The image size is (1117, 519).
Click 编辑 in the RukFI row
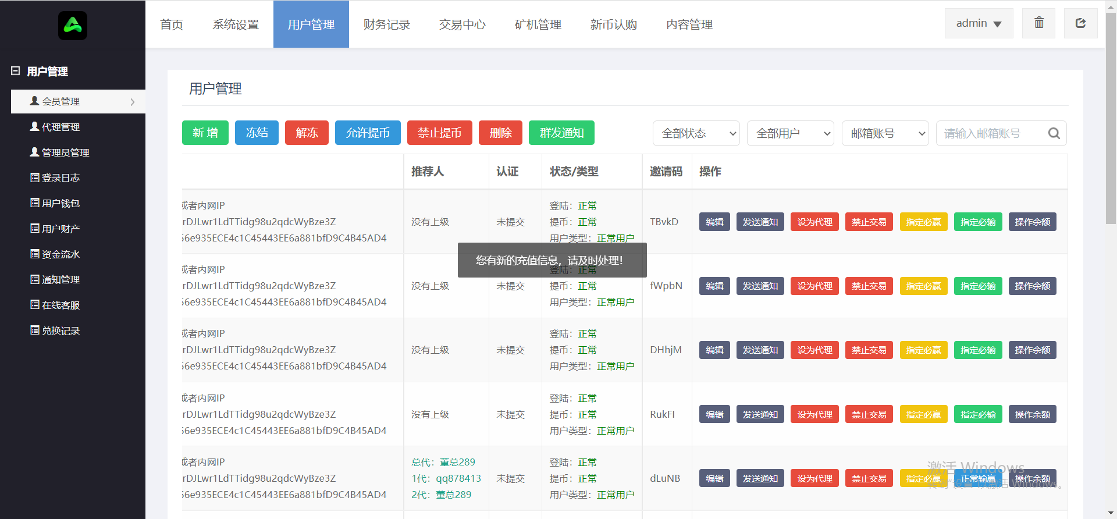714,414
